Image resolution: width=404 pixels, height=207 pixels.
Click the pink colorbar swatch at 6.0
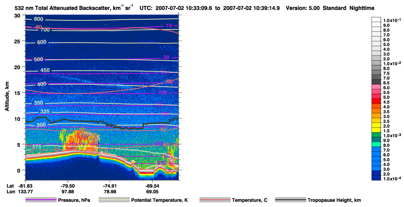pyautogui.click(x=376, y=87)
